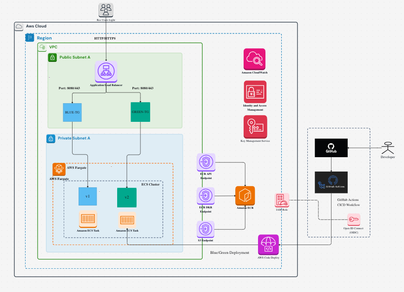Click the VPC cloud icon
The image size is (404, 292).
coord(42,47)
